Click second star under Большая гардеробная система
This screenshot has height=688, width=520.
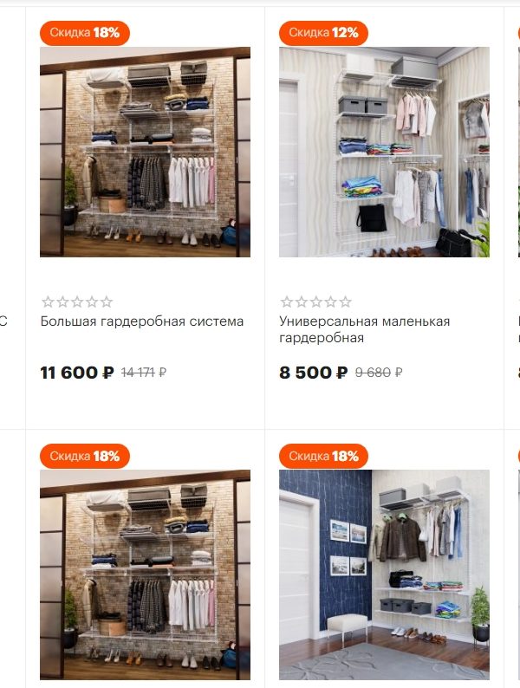pyautogui.click(x=62, y=302)
